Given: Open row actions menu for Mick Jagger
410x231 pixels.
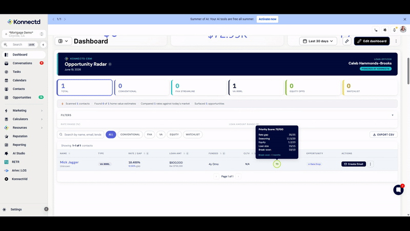Looking at the screenshot, I should pyautogui.click(x=370, y=164).
